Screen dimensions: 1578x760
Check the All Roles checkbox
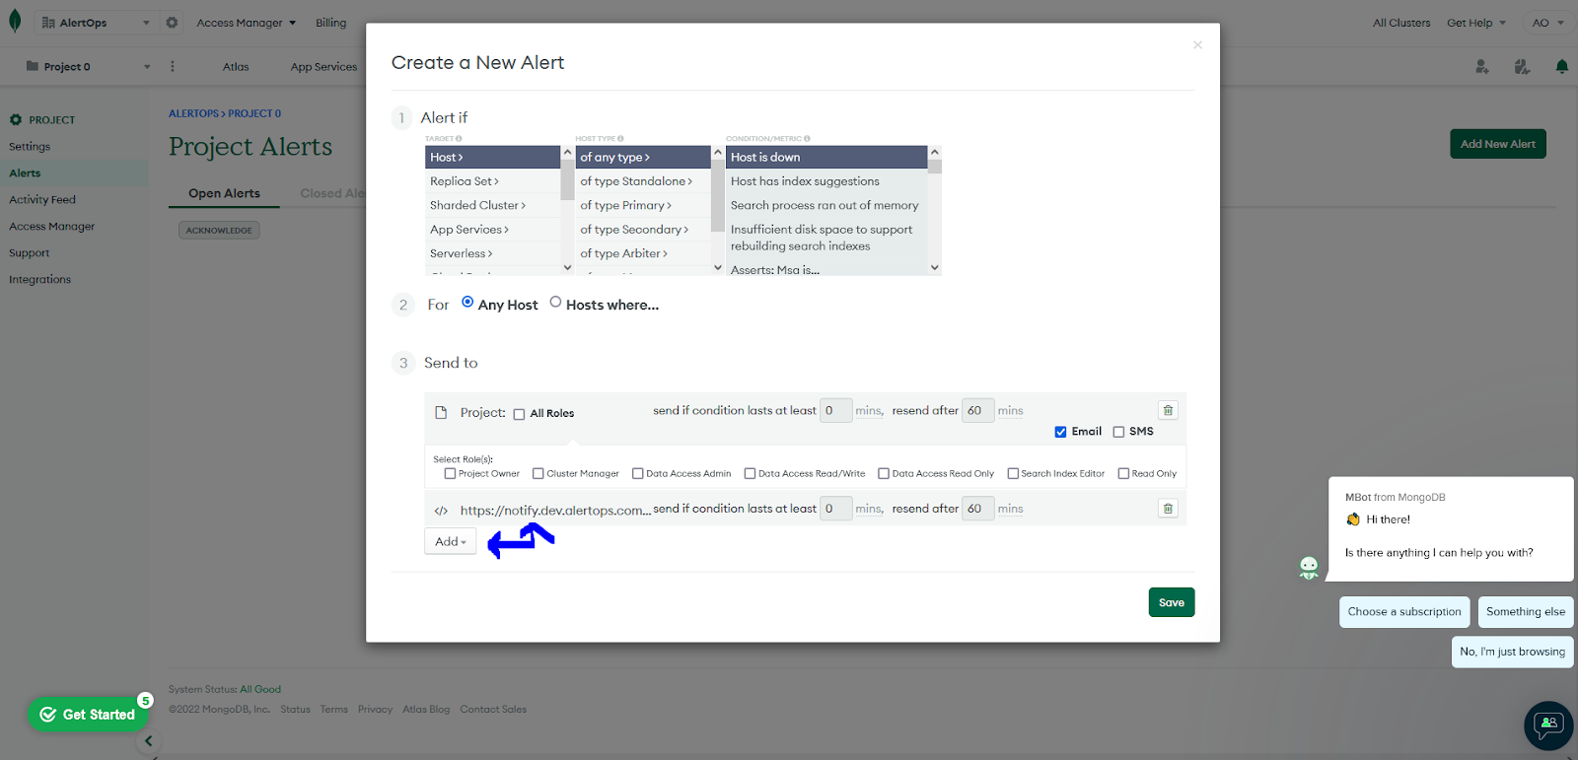tap(519, 414)
